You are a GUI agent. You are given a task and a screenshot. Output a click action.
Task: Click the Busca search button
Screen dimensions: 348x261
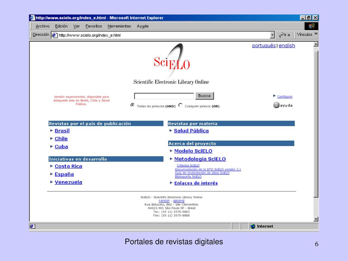pos(204,95)
